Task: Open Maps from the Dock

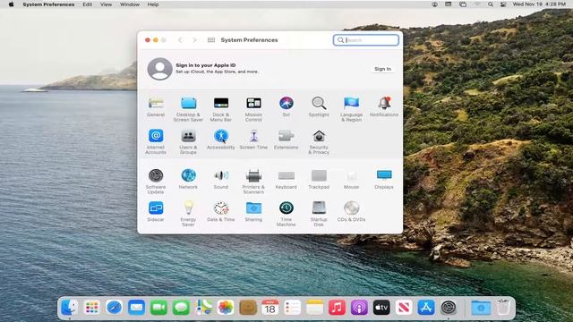Action: [203, 308]
